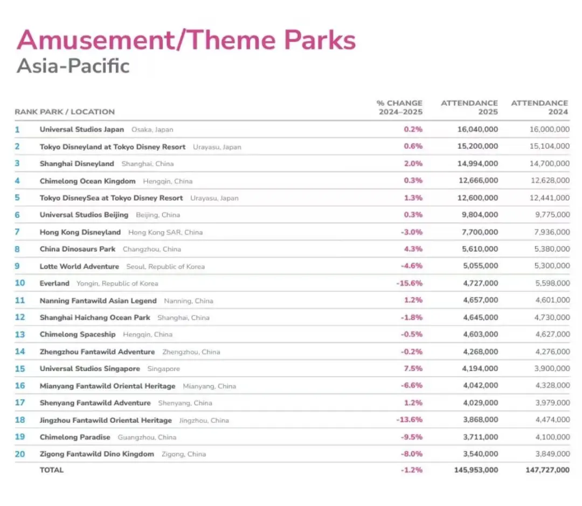Image resolution: width=582 pixels, height=506 pixels.
Task: Select the "Chimelong Paradise" park name
Action: coord(75,437)
